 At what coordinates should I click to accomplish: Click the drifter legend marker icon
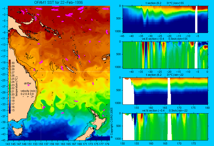28,85
